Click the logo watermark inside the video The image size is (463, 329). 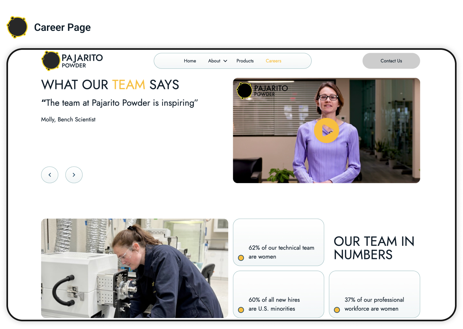click(x=262, y=91)
